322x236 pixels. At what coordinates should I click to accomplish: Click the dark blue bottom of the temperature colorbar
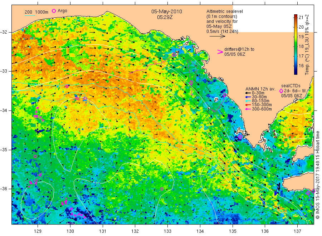click(296, 72)
